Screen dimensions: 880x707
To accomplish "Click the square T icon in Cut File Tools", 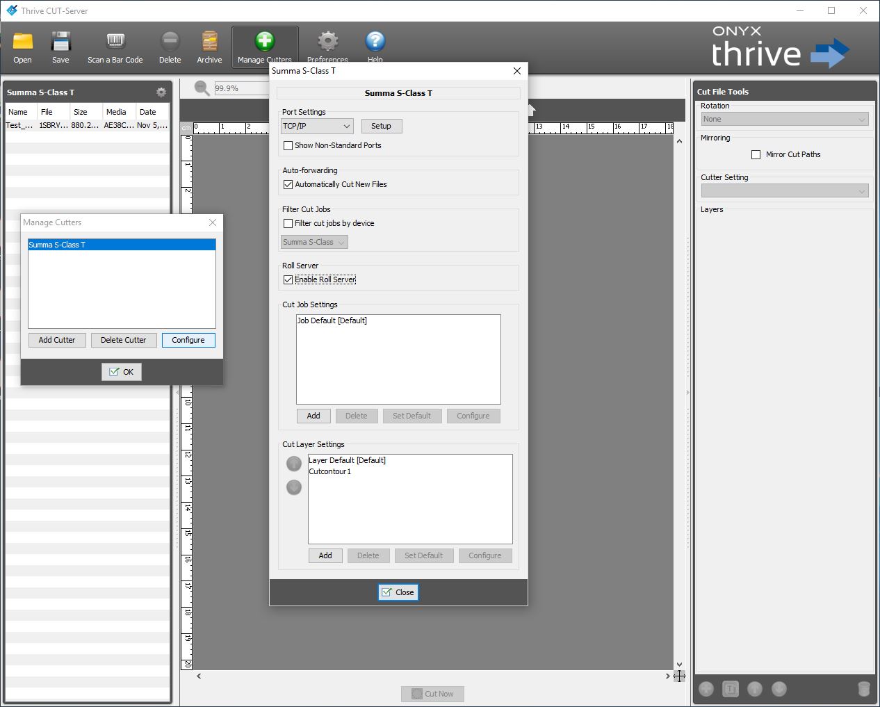I will click(x=731, y=689).
